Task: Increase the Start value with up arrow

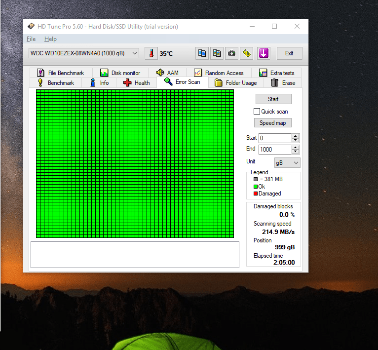Action: (295, 136)
